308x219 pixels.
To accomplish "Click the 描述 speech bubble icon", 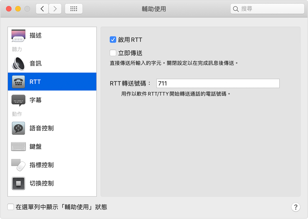I will (18, 36).
